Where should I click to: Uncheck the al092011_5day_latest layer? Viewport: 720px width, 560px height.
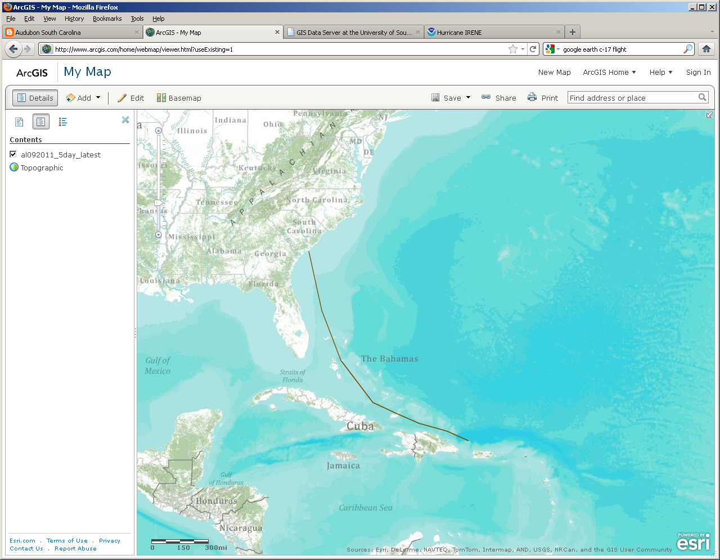pyautogui.click(x=12, y=154)
